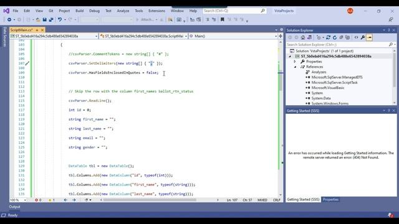Image resolution: width=399 pixels, height=224 pixels.
Task: Toggle a bookmark with the bookmark icon
Action: tap(223, 19)
